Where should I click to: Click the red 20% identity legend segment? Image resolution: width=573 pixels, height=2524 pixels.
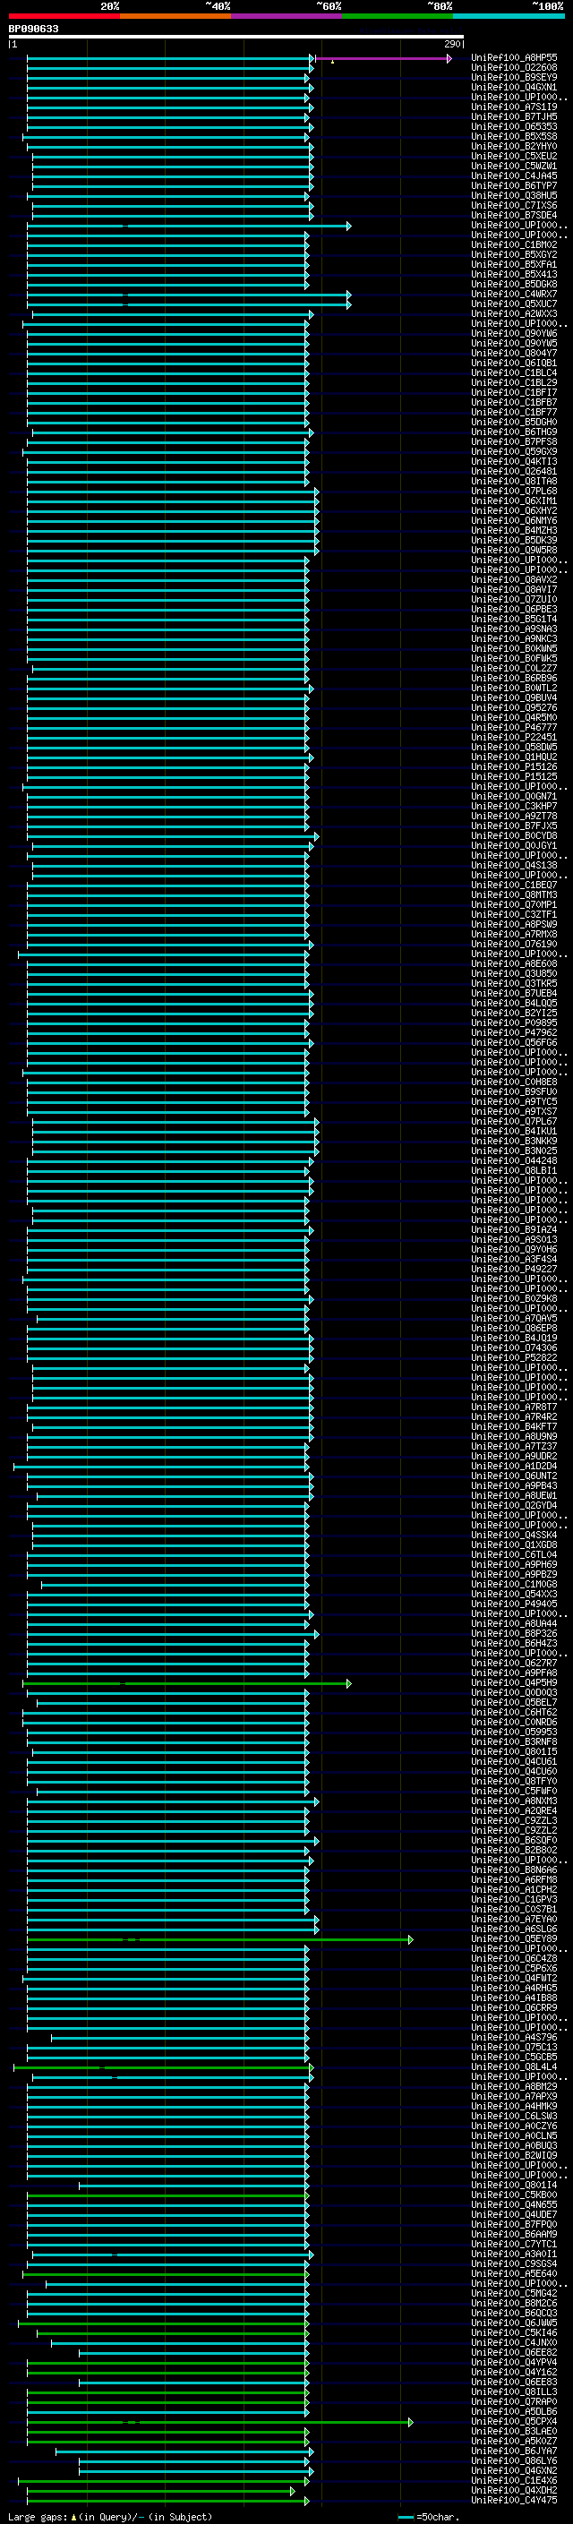[x=64, y=16]
